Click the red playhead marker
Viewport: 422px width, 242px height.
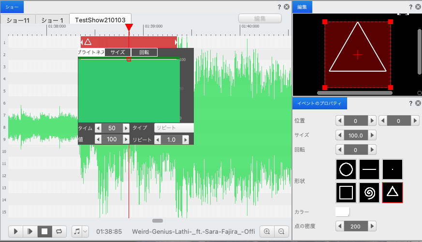tap(129, 27)
